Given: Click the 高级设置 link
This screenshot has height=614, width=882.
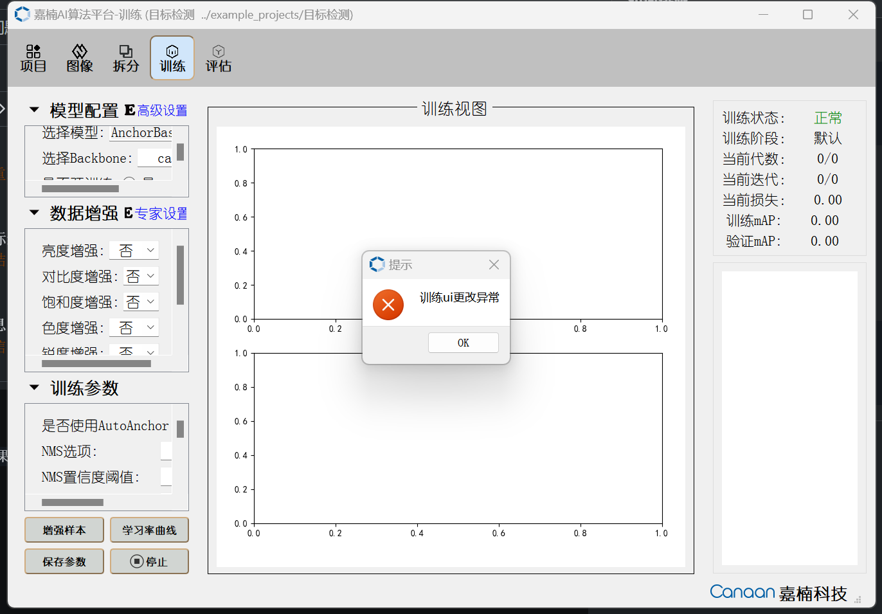Looking at the screenshot, I should tap(162, 111).
